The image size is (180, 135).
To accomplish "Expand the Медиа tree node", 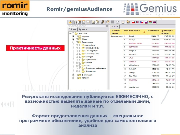I will click(73, 39).
